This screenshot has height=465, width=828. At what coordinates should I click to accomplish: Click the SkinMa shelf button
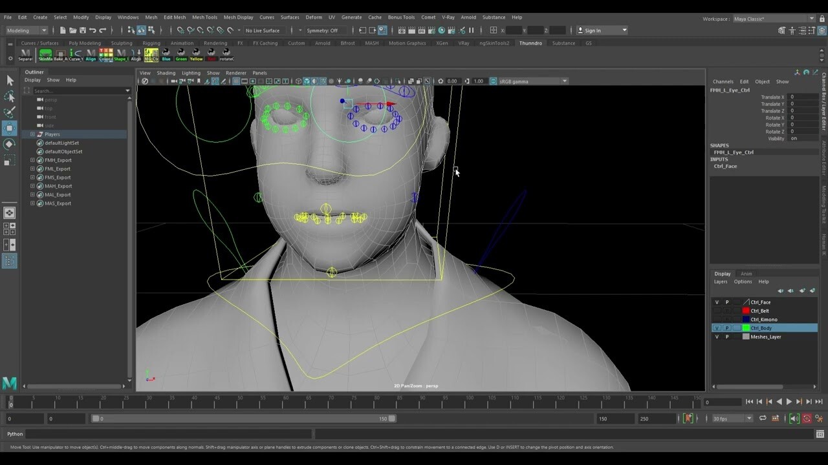[45, 54]
